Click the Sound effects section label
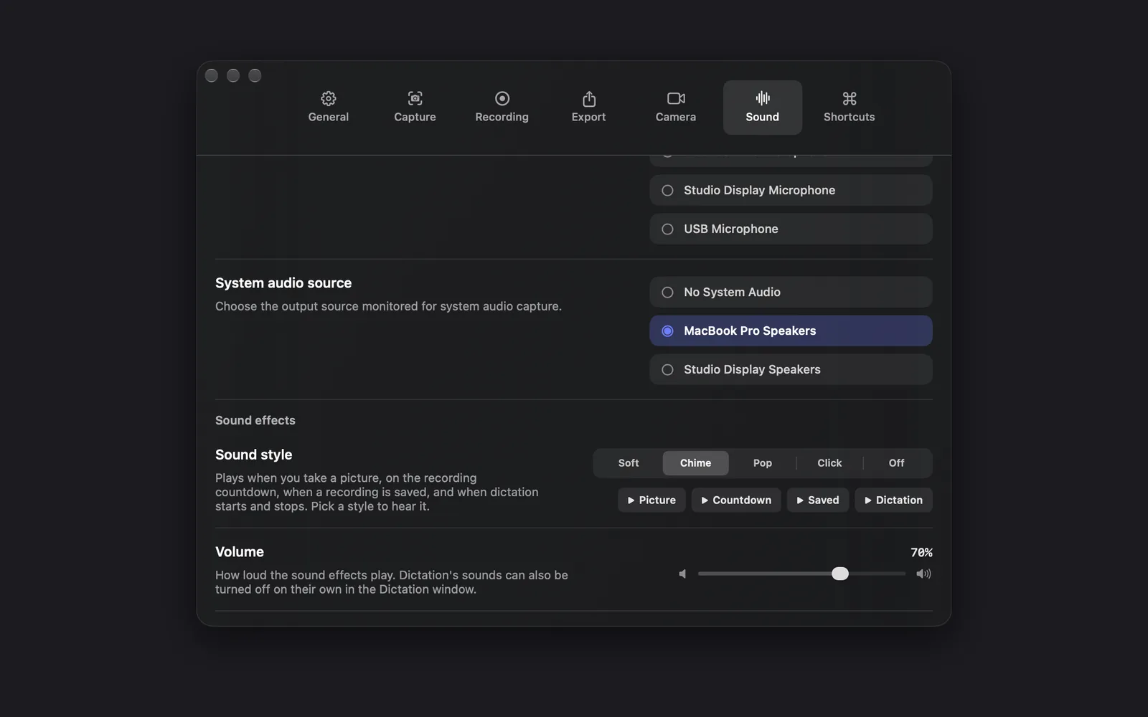 (255, 420)
